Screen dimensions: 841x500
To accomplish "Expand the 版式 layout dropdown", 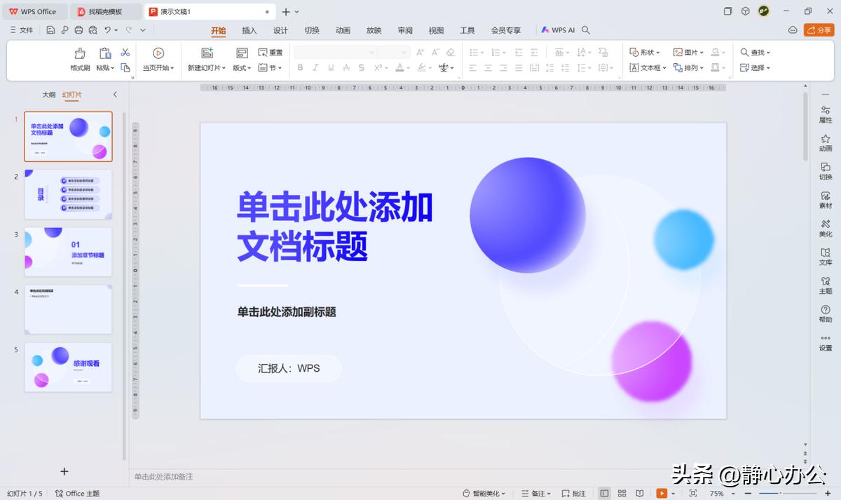I will (x=242, y=68).
